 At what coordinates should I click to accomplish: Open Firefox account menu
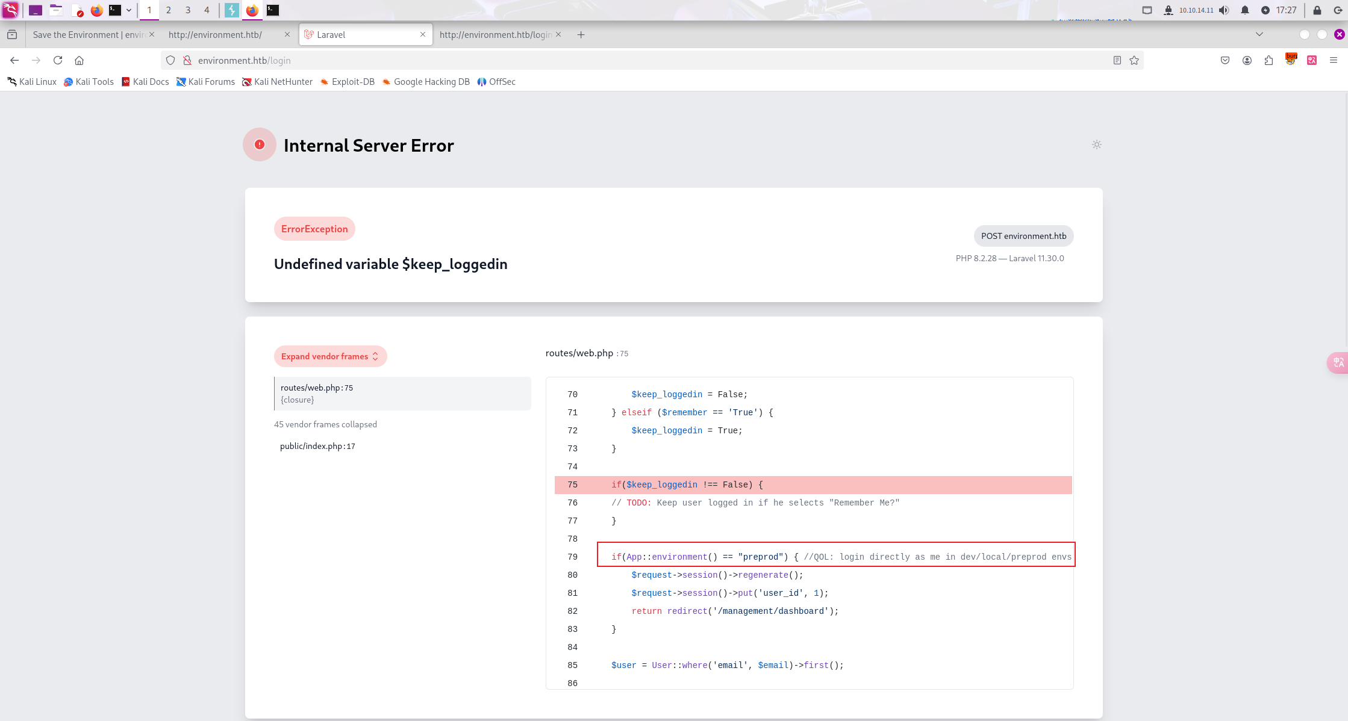(1247, 60)
